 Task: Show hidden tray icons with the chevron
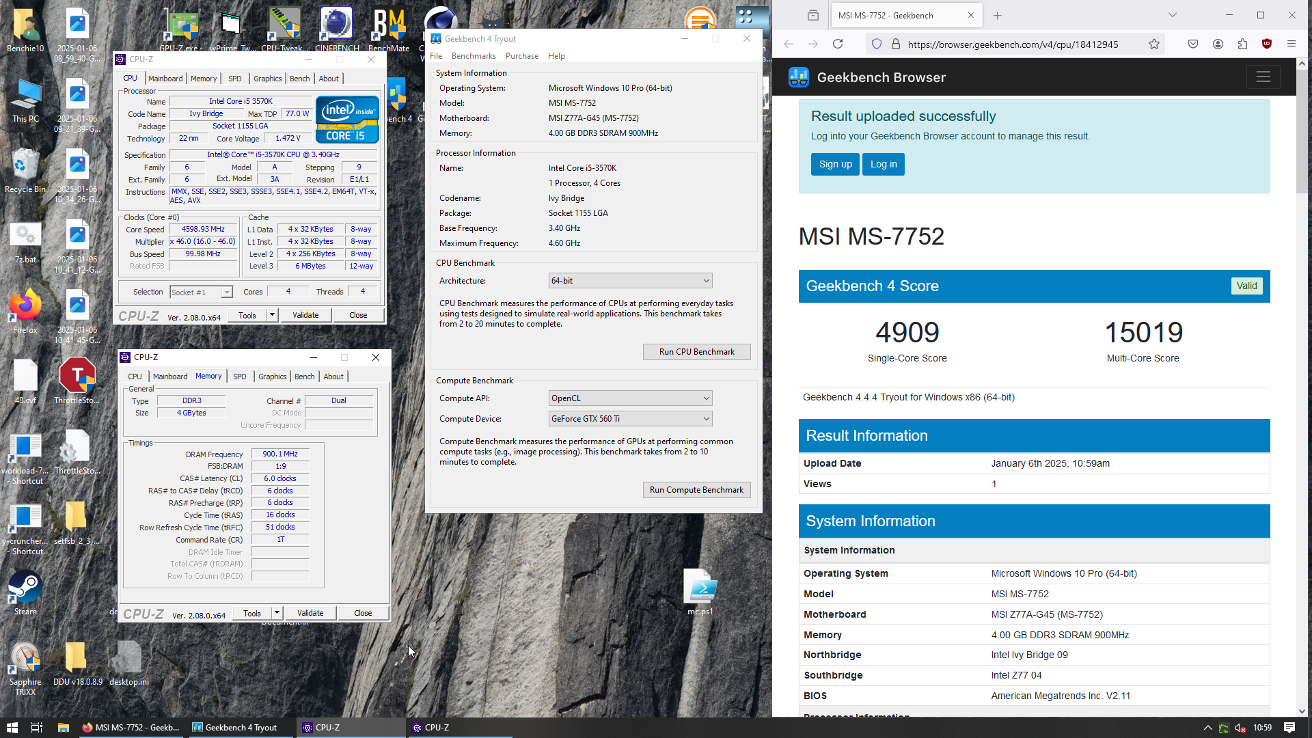(x=1207, y=728)
